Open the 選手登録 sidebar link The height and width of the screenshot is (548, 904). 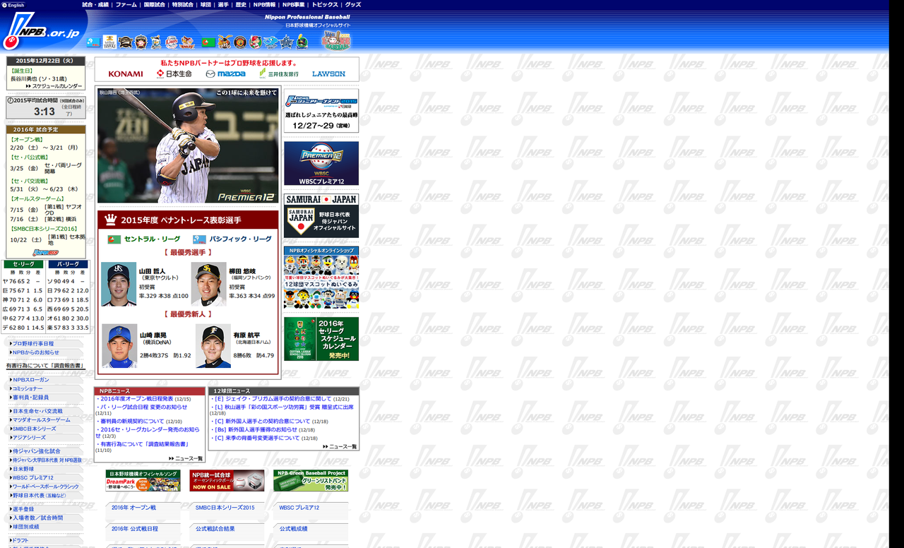click(x=22, y=509)
